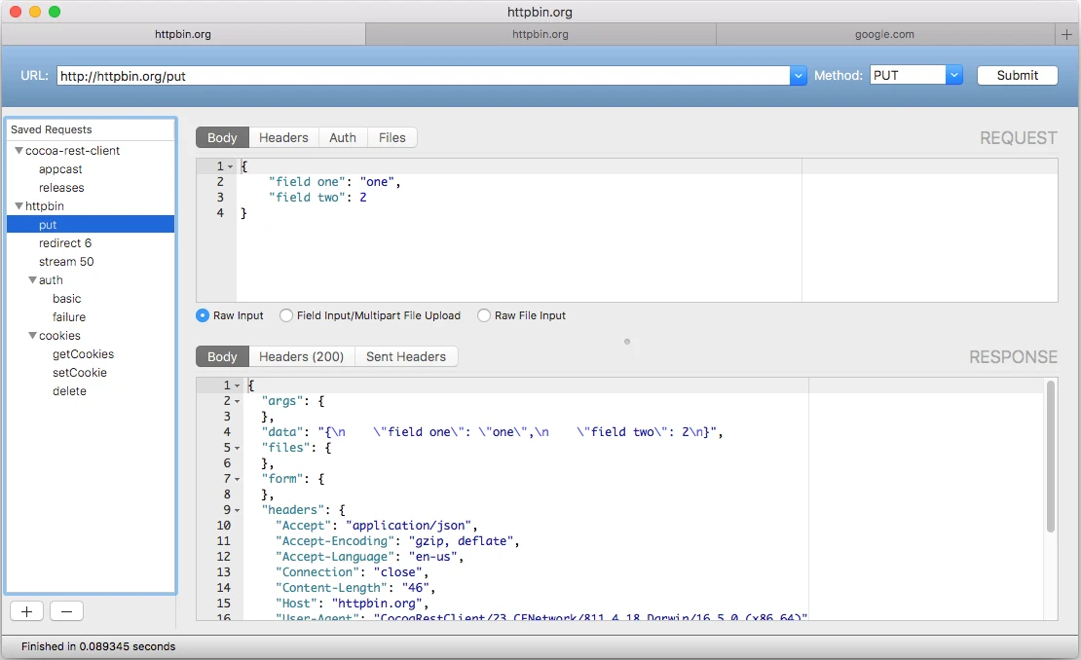Select the Raw File Input option

(484, 315)
